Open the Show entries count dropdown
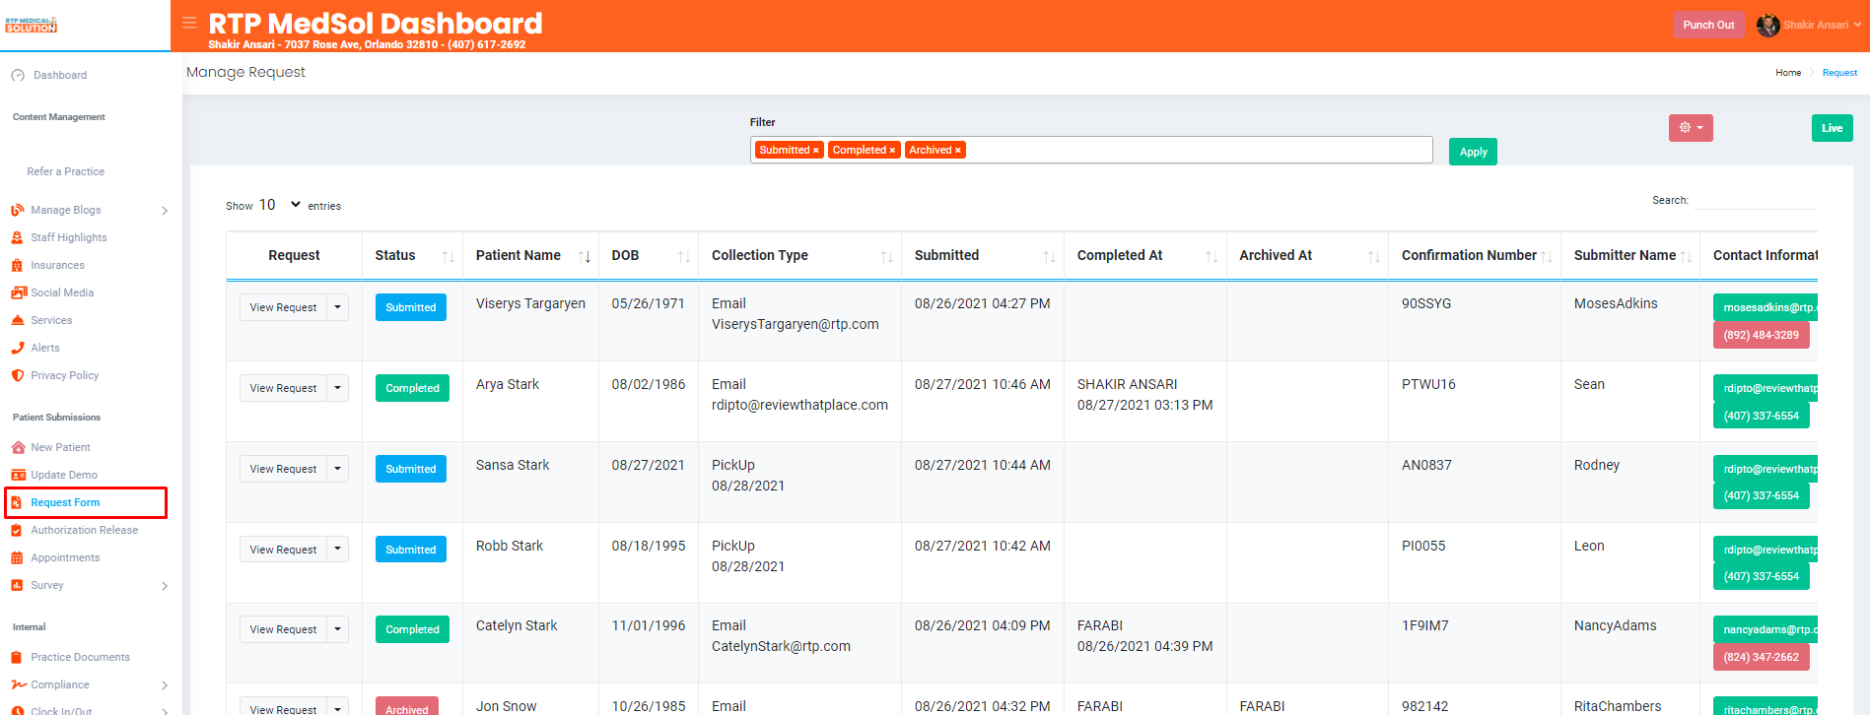1870x715 pixels. click(280, 205)
